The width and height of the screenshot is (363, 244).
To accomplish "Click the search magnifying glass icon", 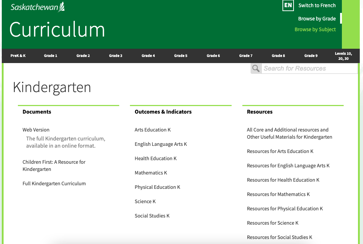I will click(256, 68).
